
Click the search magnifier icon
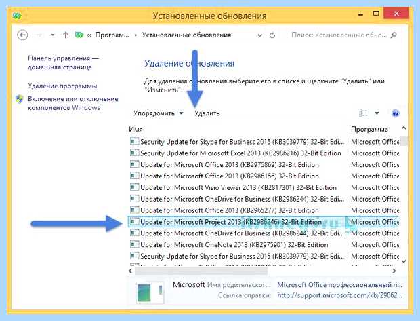click(394, 35)
